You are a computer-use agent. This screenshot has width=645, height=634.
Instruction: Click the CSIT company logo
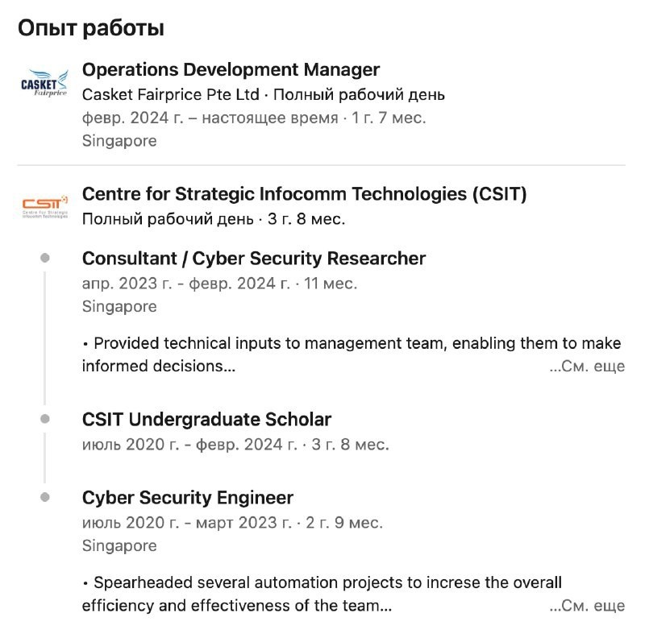(x=44, y=207)
